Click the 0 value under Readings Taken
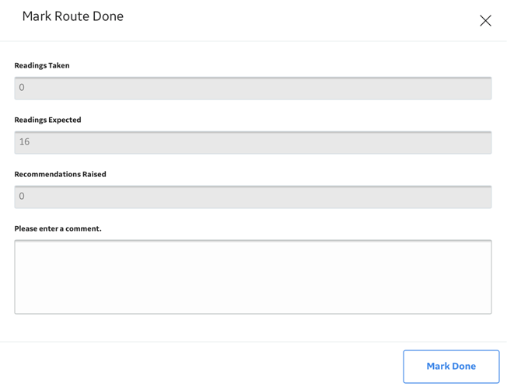Viewport: 507px width, 390px height. coord(22,87)
